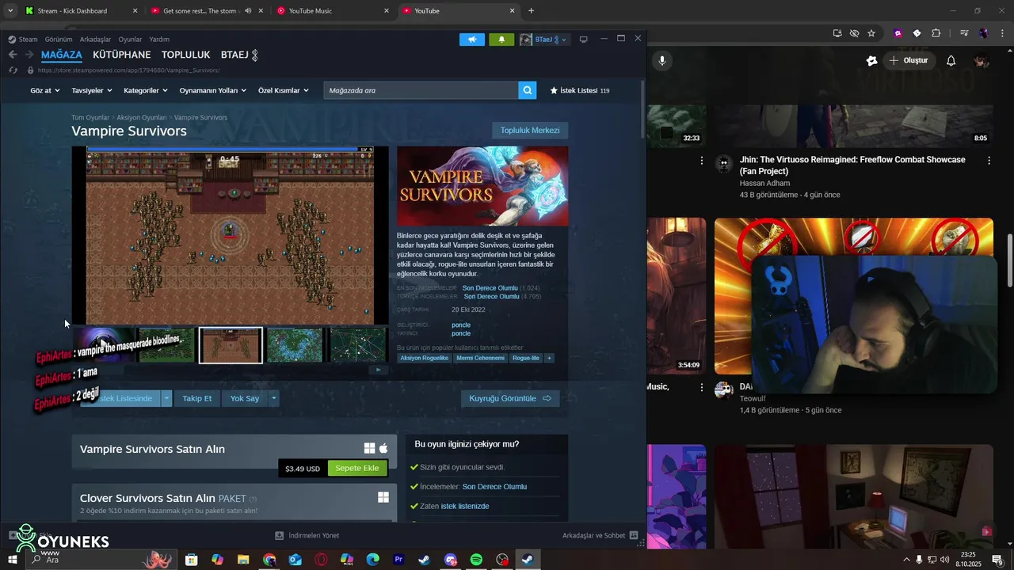Open Adobe Premiere Pro from taskbar
The height and width of the screenshot is (570, 1014).
tap(398, 560)
